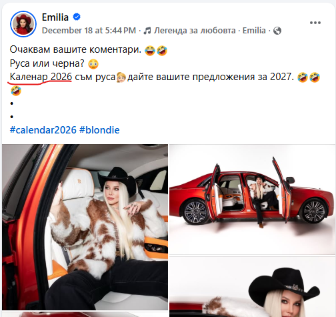The width and height of the screenshot is (336, 317).
Task: Click the laughing emoji after коментари
Action: click(150, 50)
